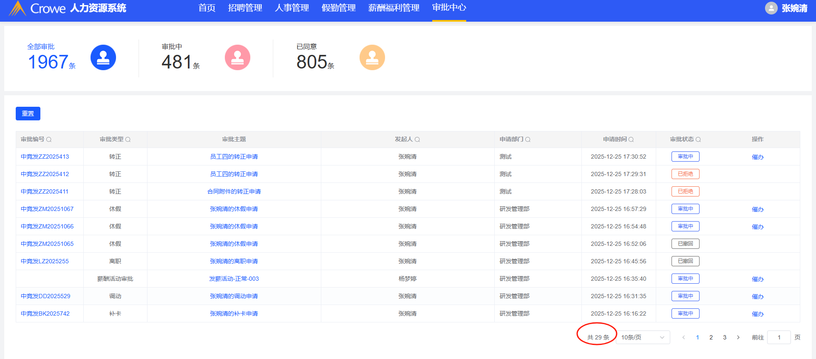
Task: Open the 10条/页 page size dropdown
Action: [x=643, y=337]
